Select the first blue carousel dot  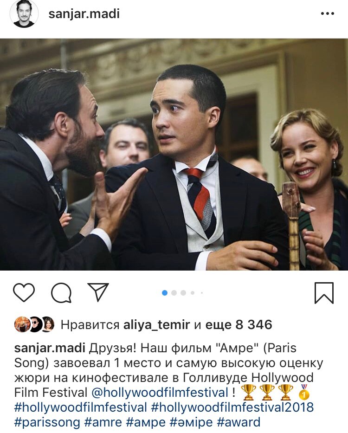tap(165, 293)
